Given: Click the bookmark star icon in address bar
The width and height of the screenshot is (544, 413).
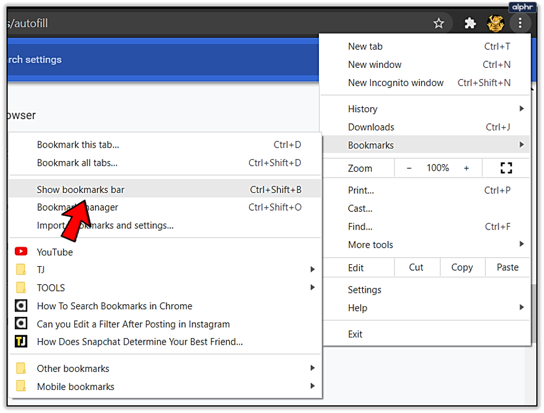Looking at the screenshot, I should coord(438,23).
